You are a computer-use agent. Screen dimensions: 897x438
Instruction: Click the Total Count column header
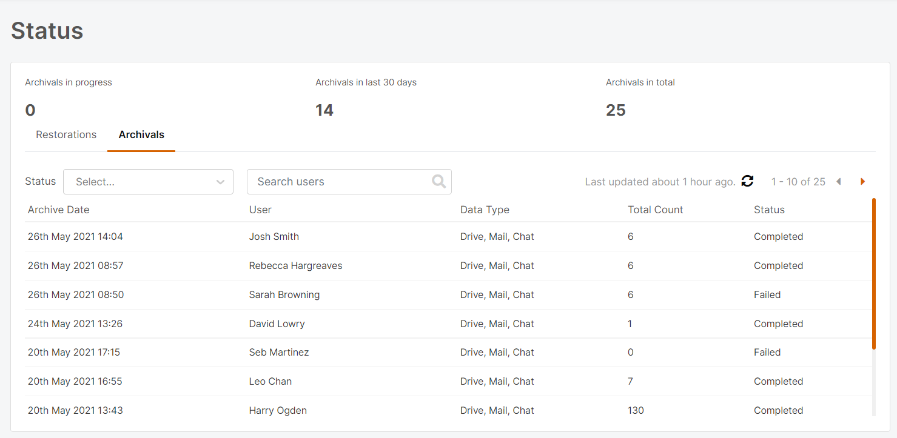[655, 210]
